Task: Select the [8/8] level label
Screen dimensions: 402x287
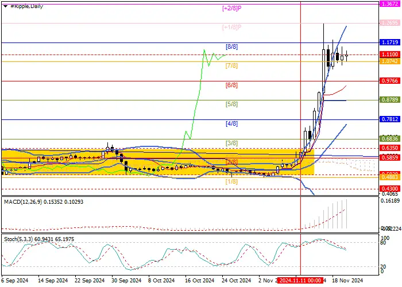Action: [232, 46]
